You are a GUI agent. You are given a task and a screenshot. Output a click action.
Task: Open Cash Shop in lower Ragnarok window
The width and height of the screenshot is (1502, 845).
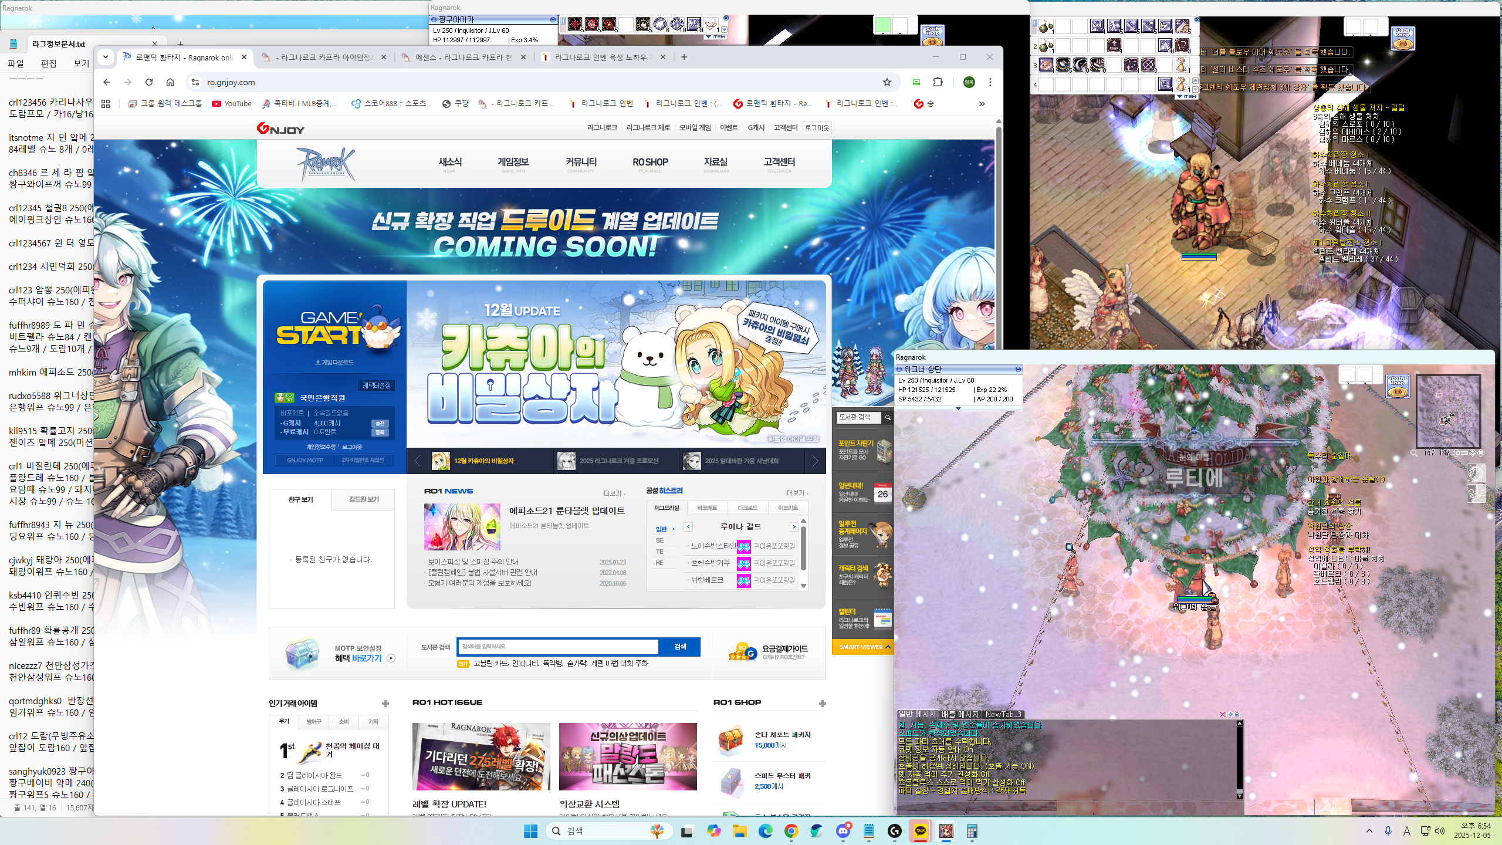1397,386
